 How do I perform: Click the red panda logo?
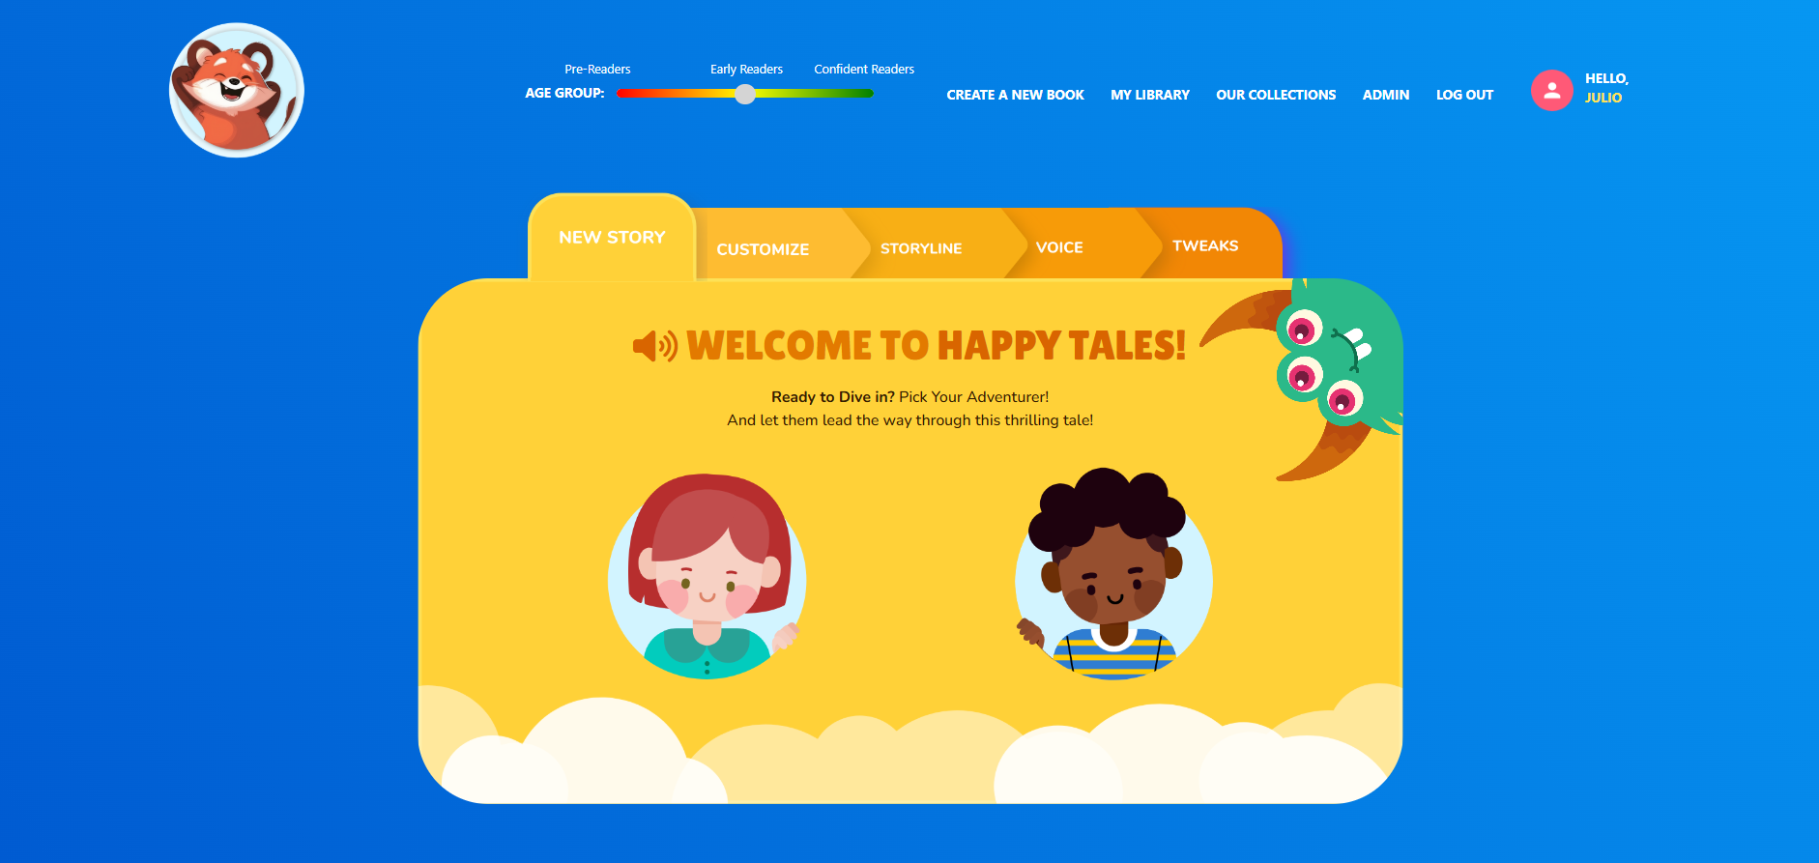[237, 90]
